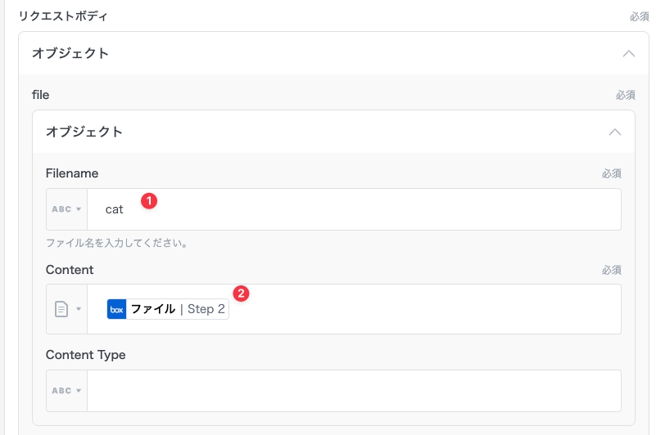This screenshot has width=656, height=435.
Task: Click the outer オブジェクト header title
Action: (70, 53)
